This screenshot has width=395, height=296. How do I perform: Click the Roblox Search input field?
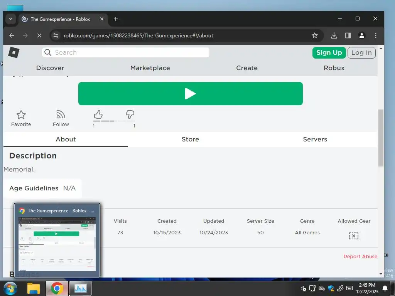pyautogui.click(x=126, y=52)
